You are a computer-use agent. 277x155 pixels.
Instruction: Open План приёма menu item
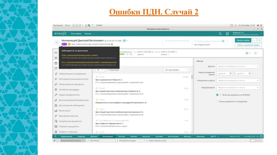(76, 34)
